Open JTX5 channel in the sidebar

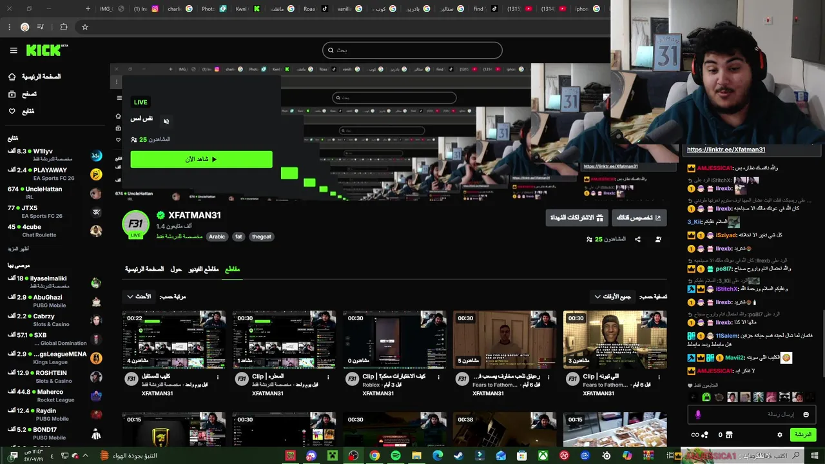[x=55, y=211]
